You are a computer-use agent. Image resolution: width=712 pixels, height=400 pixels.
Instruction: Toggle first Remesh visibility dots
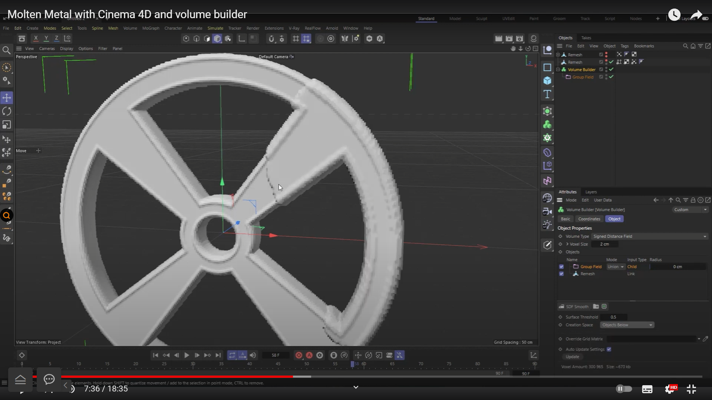coord(606,54)
